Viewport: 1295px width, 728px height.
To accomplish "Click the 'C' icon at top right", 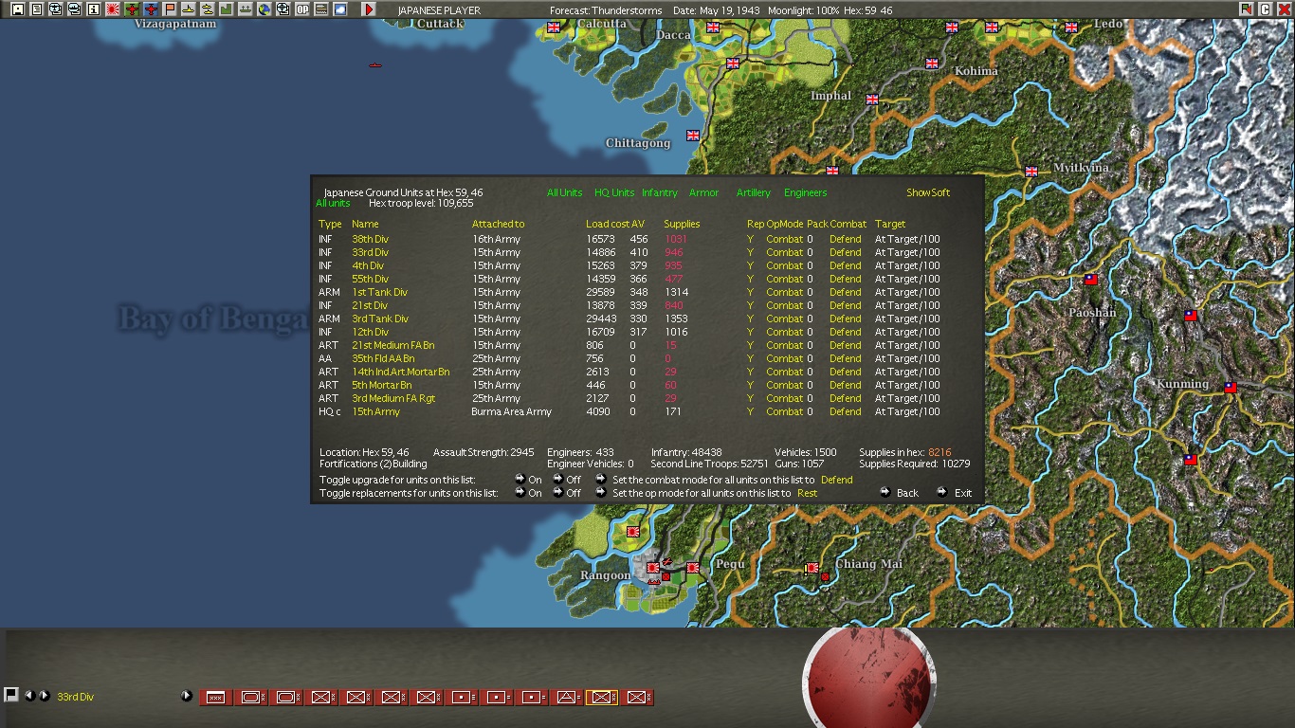I will pyautogui.click(x=1265, y=9).
